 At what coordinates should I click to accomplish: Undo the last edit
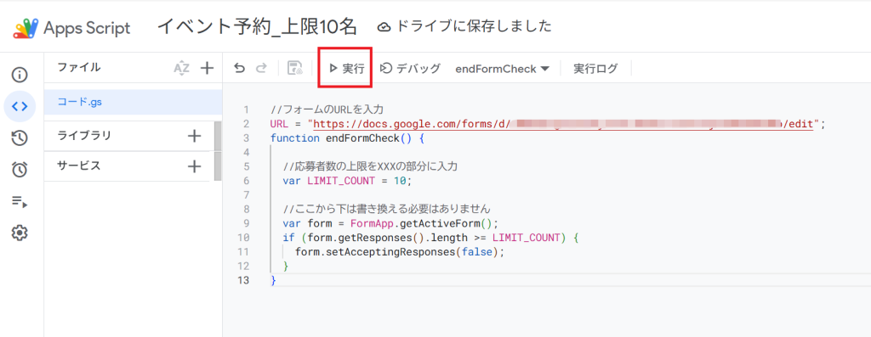click(x=239, y=68)
